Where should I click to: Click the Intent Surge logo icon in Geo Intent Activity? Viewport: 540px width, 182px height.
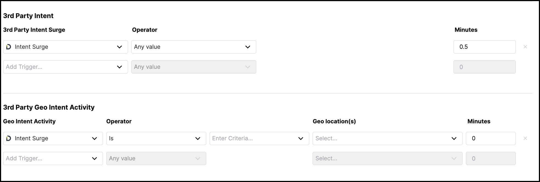coord(9,138)
